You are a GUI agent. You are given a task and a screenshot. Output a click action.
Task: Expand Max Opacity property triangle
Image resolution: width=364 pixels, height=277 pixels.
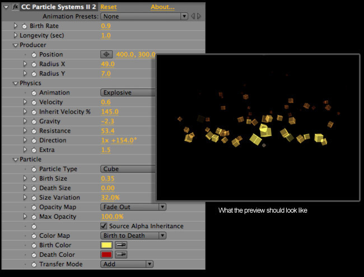point(25,217)
